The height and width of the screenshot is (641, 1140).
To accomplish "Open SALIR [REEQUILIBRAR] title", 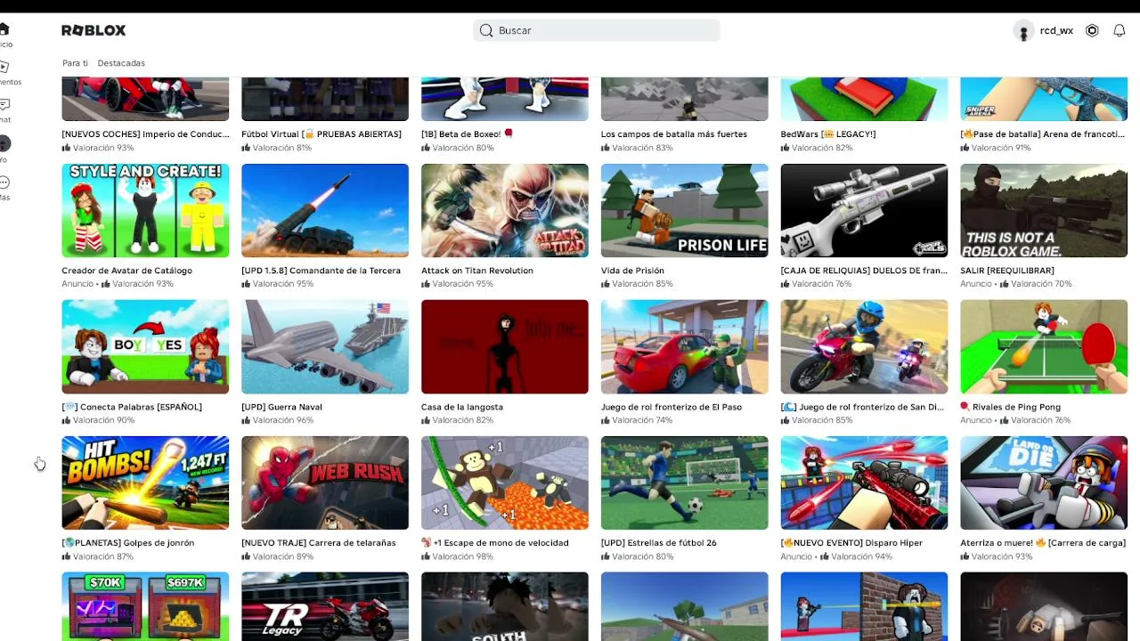I will pyautogui.click(x=1007, y=271).
